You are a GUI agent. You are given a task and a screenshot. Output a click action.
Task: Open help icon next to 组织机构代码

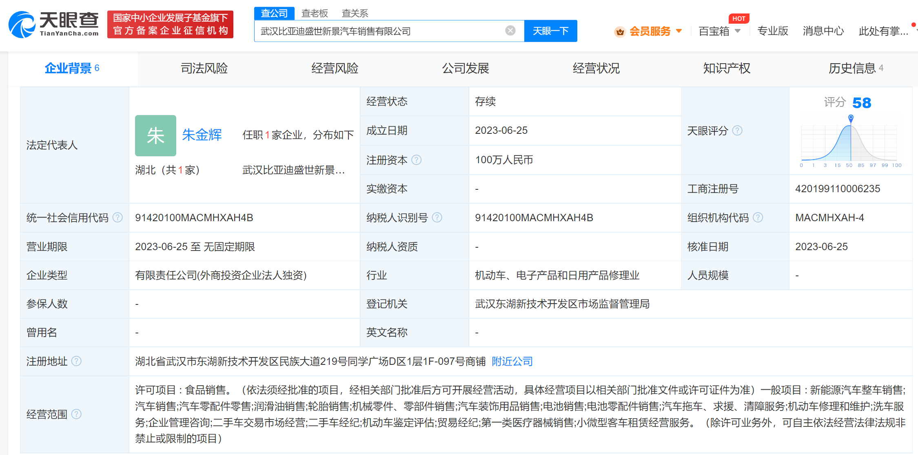758,218
